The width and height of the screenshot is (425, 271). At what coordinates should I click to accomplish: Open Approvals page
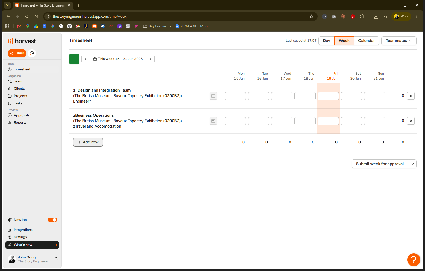pyautogui.click(x=22, y=115)
